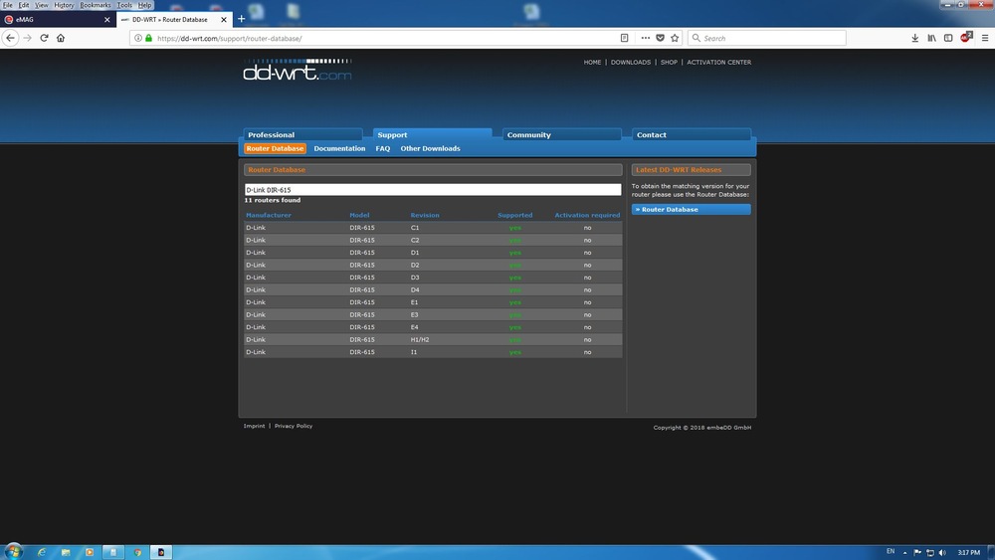Viewport: 995px width, 560px height.
Task: Open the page actions three-dot menu
Action: click(645, 38)
